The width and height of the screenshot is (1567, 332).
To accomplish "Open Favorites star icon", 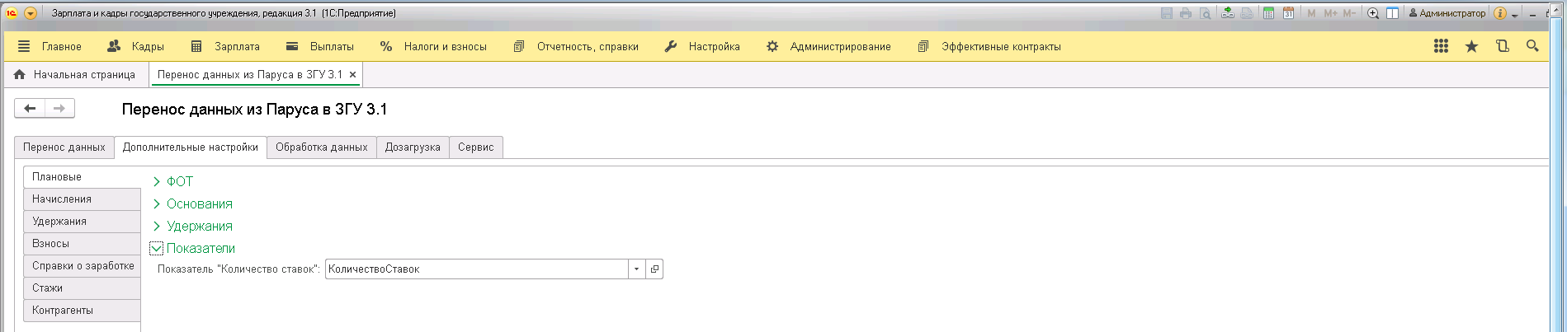I will click(x=1471, y=47).
